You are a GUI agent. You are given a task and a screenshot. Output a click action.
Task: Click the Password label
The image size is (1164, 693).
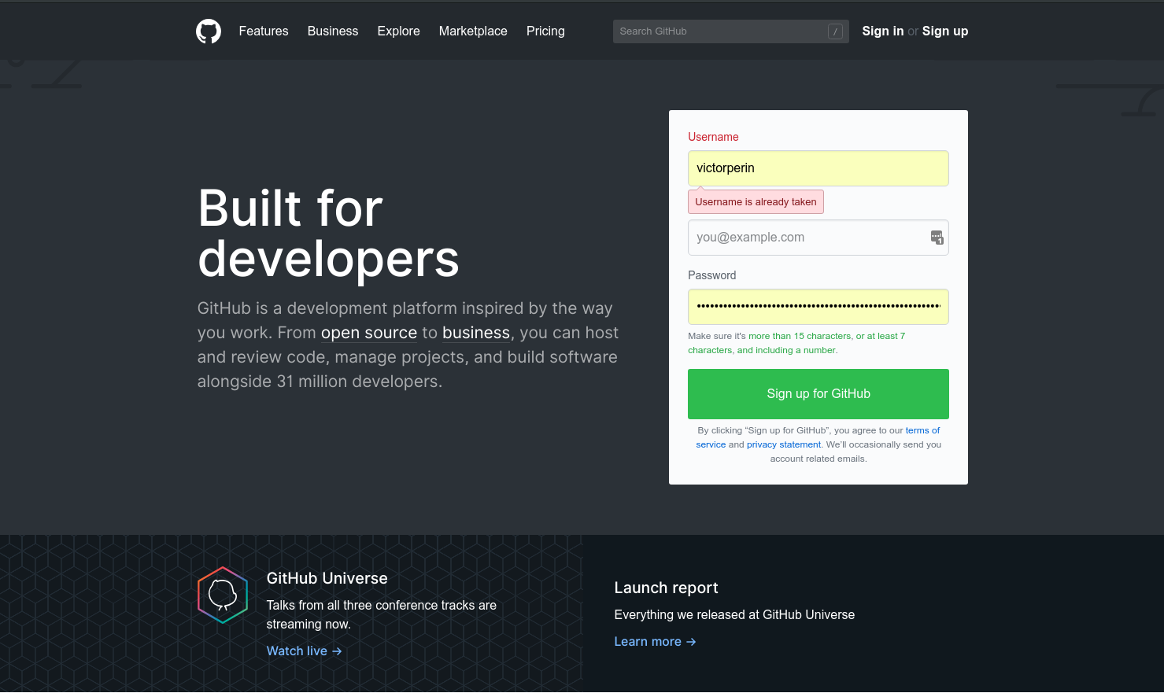(712, 275)
